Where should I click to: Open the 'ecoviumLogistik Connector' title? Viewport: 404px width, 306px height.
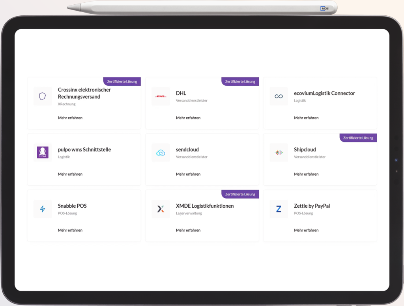click(324, 93)
